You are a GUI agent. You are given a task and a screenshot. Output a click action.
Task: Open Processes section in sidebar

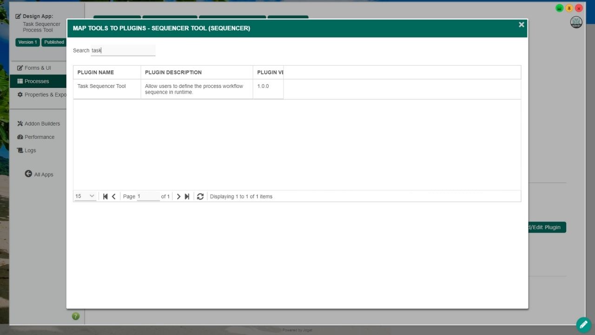point(37,81)
